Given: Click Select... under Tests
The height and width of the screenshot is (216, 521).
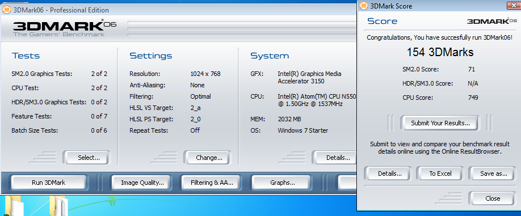Looking at the screenshot, I should pos(86,158).
